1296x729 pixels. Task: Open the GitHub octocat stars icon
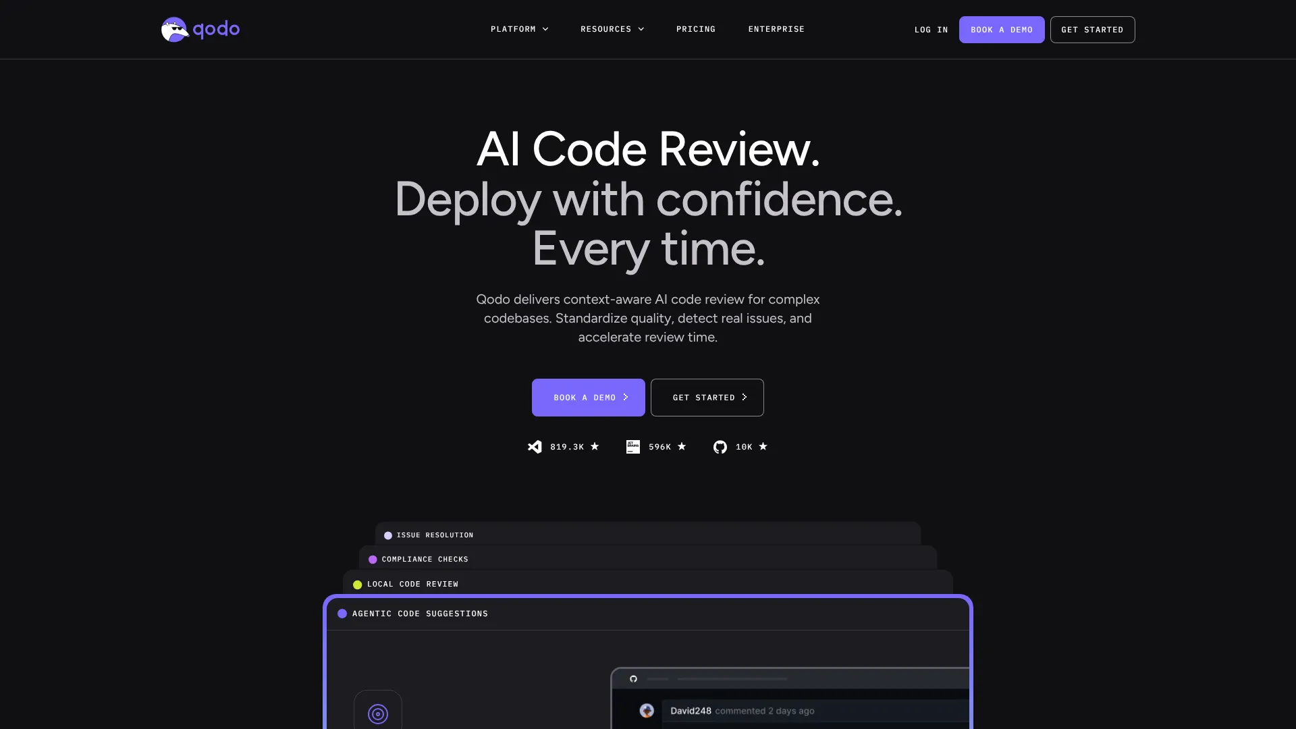720,447
